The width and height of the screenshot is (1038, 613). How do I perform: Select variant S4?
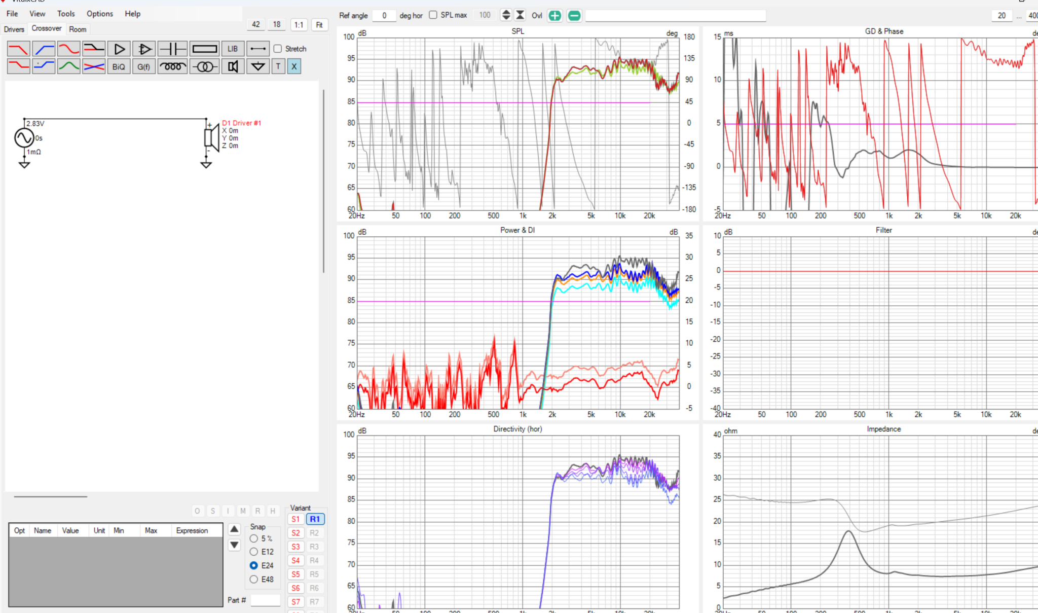point(295,560)
